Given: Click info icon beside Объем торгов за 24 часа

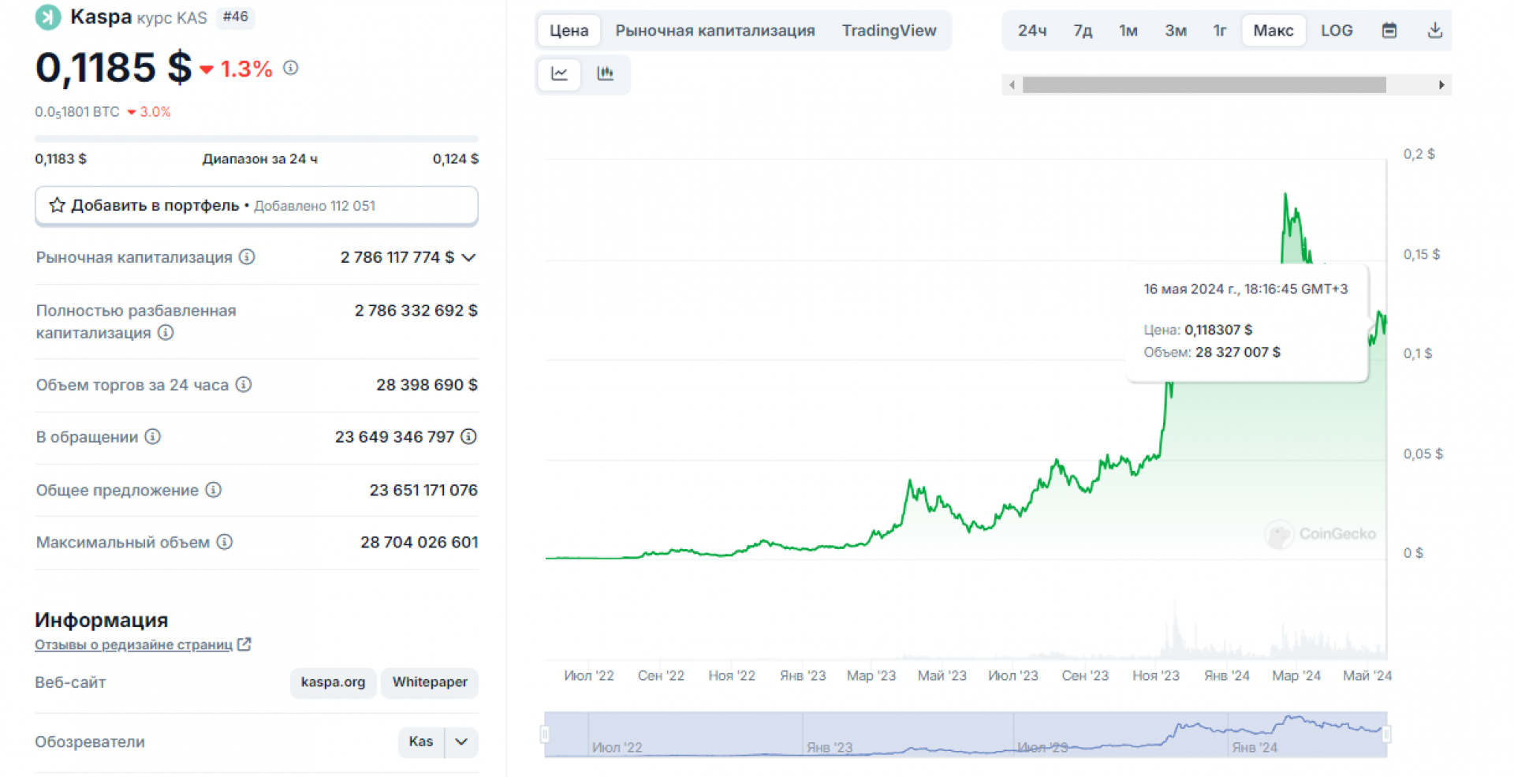Looking at the screenshot, I should click(244, 385).
